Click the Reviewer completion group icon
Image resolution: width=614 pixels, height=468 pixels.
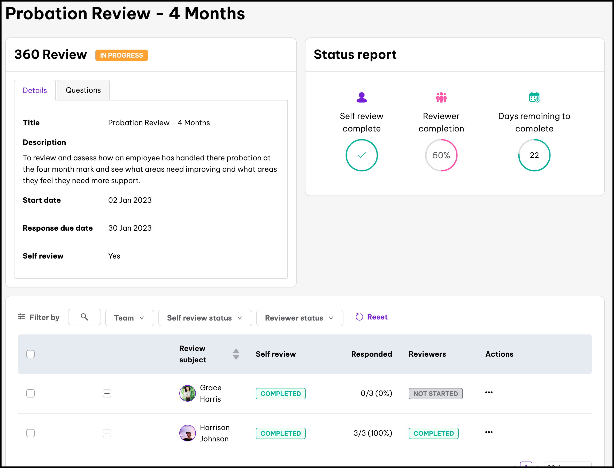(441, 98)
